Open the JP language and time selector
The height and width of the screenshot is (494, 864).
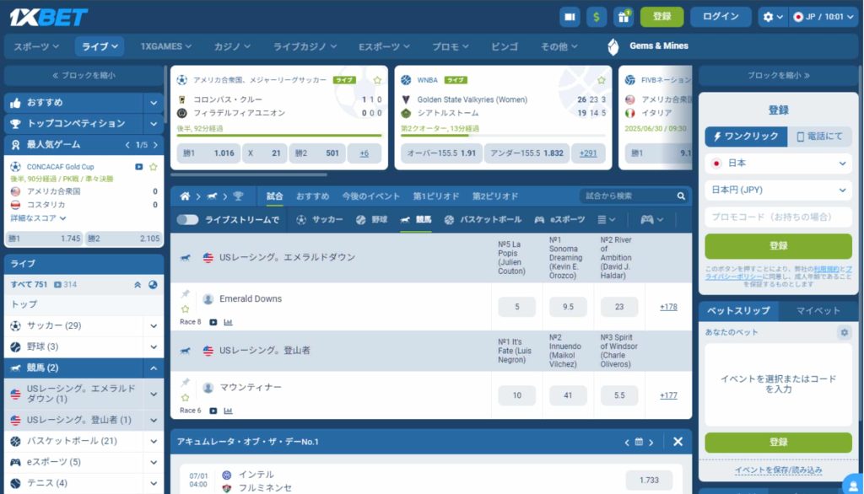(x=823, y=17)
